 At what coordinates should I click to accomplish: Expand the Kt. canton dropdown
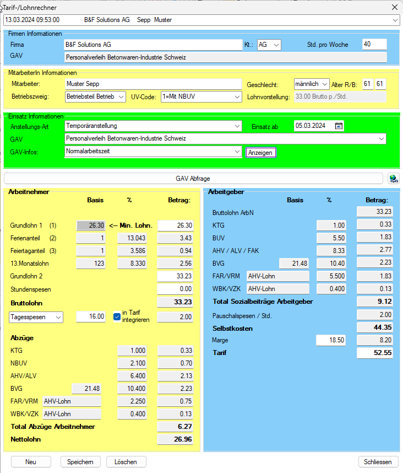[276, 45]
